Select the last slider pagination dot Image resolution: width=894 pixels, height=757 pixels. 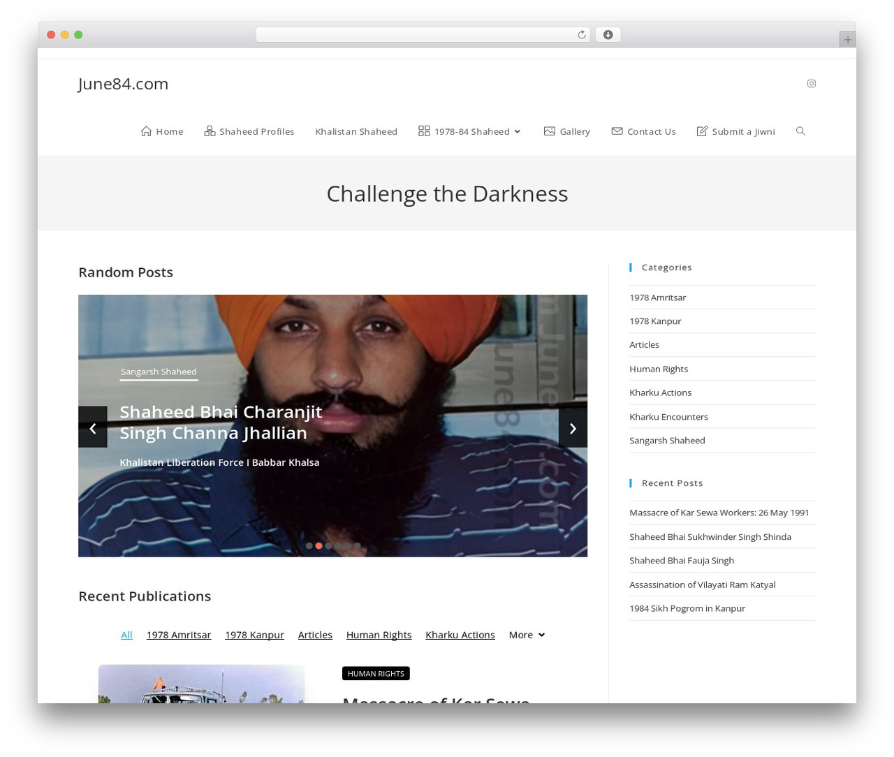tap(357, 546)
